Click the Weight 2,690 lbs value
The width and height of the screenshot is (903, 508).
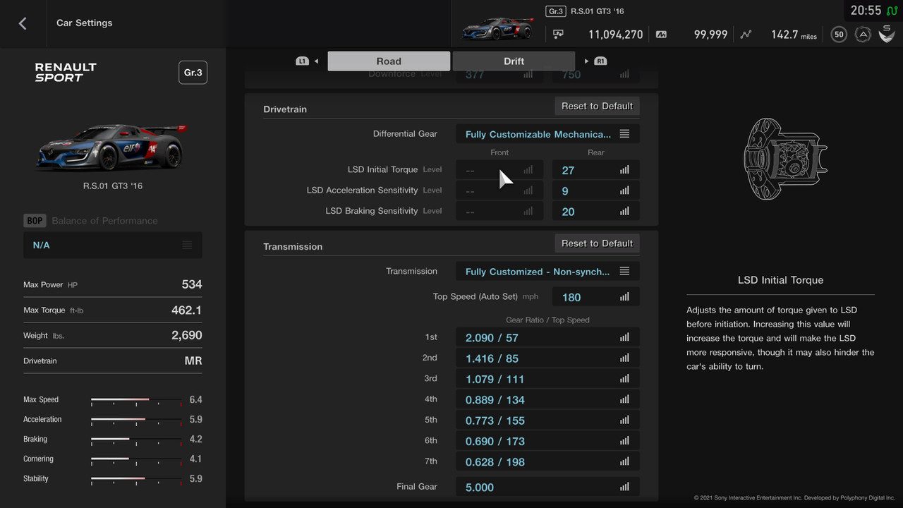pyautogui.click(x=186, y=335)
